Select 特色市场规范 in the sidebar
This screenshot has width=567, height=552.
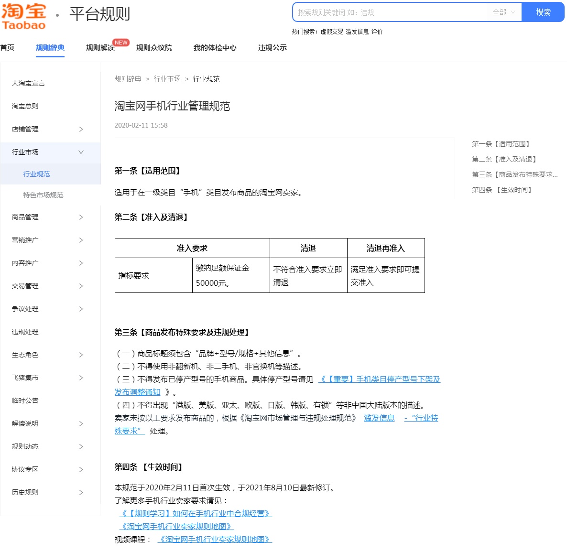[x=43, y=195]
